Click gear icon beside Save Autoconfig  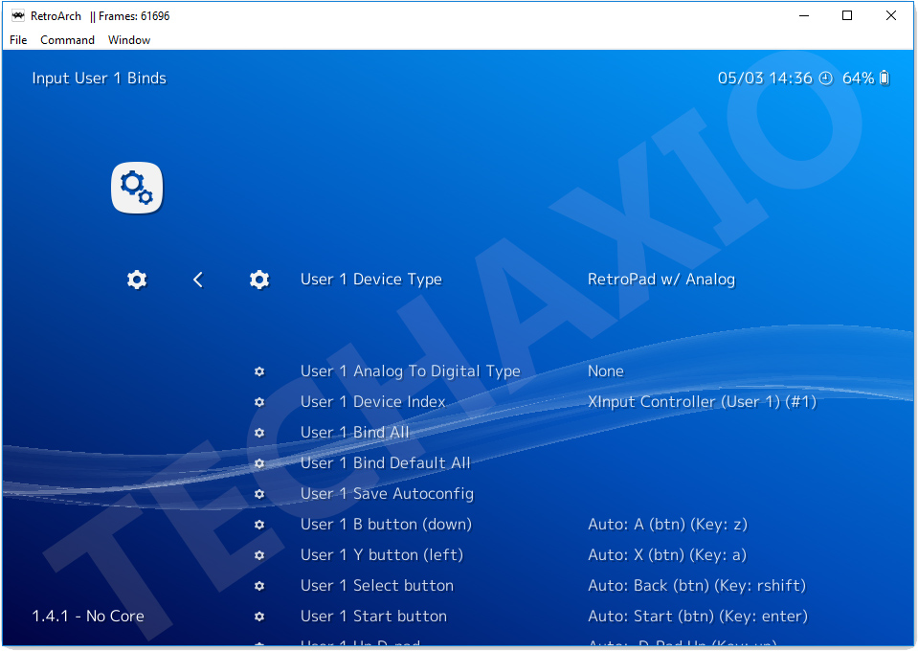click(259, 494)
